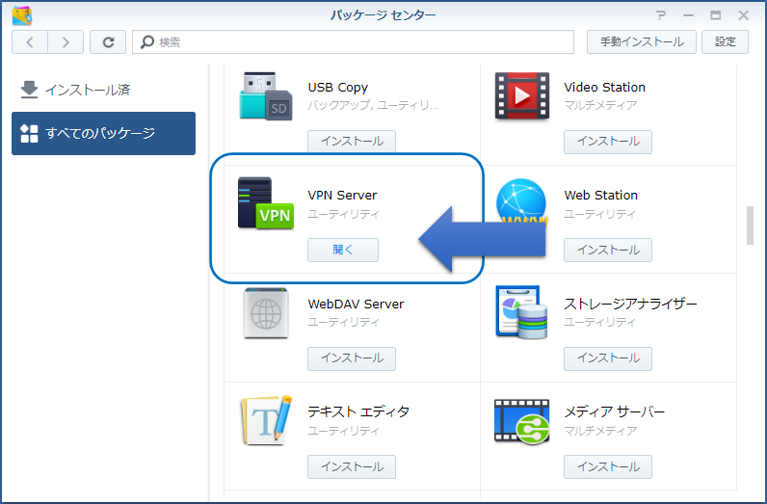767x504 pixels.
Task: Click the magnifier search icon
Action: tap(146, 42)
